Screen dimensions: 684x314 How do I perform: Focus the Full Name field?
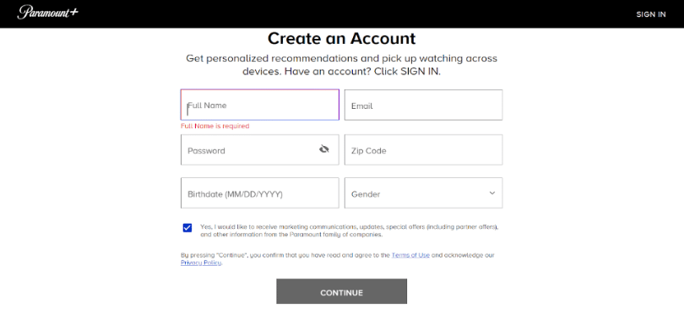click(259, 106)
